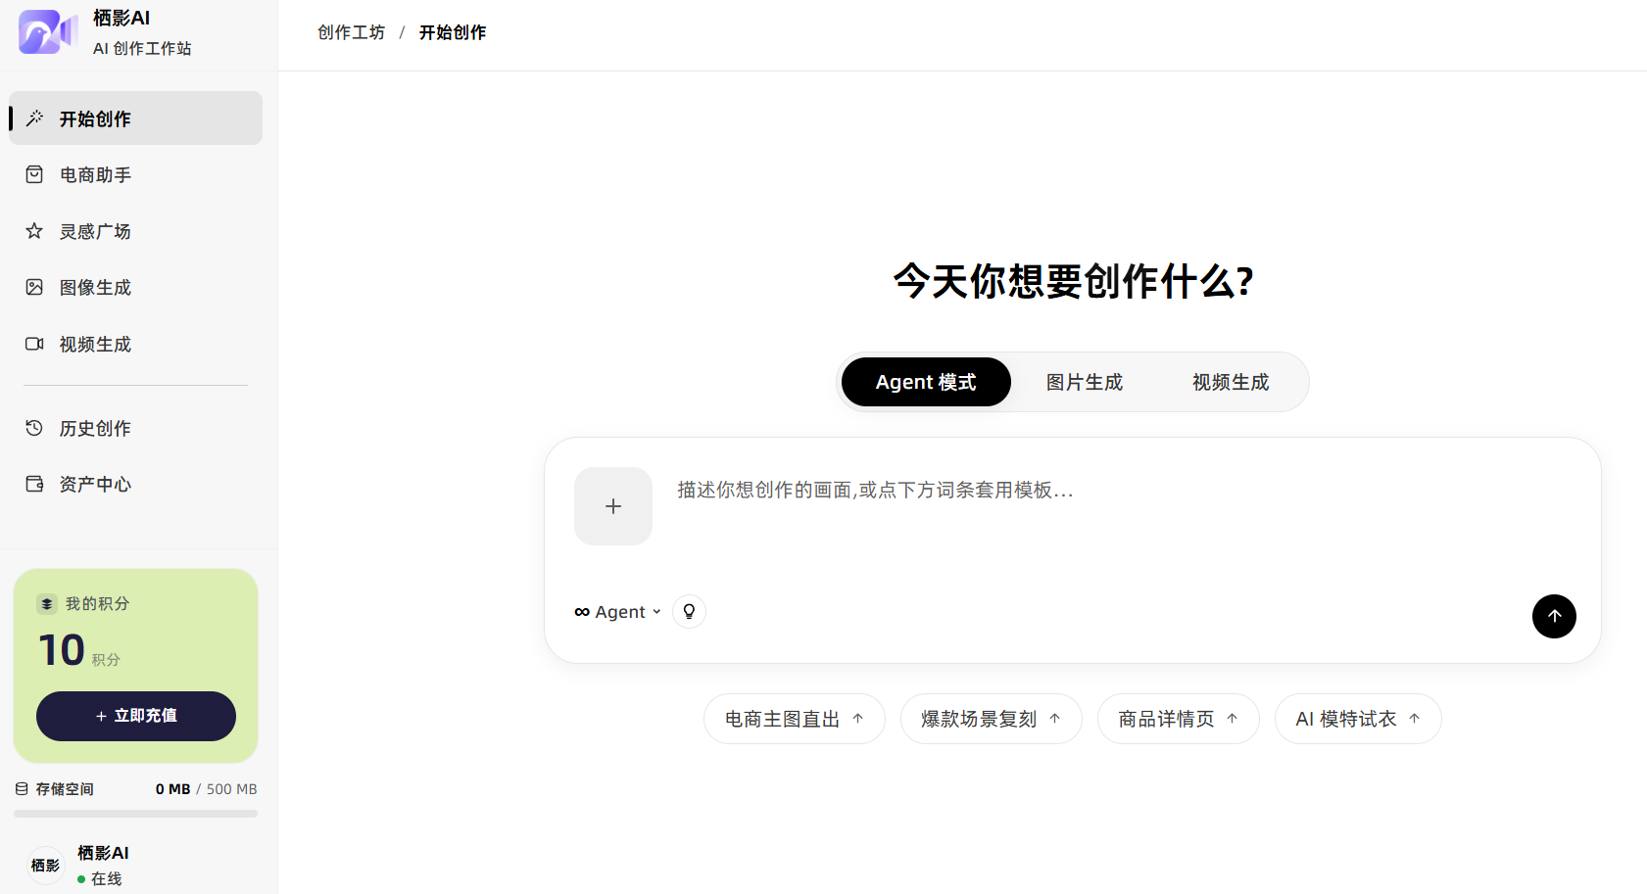Click the lightbulb inspiration icon
The height and width of the screenshot is (894, 1647).
tap(689, 612)
